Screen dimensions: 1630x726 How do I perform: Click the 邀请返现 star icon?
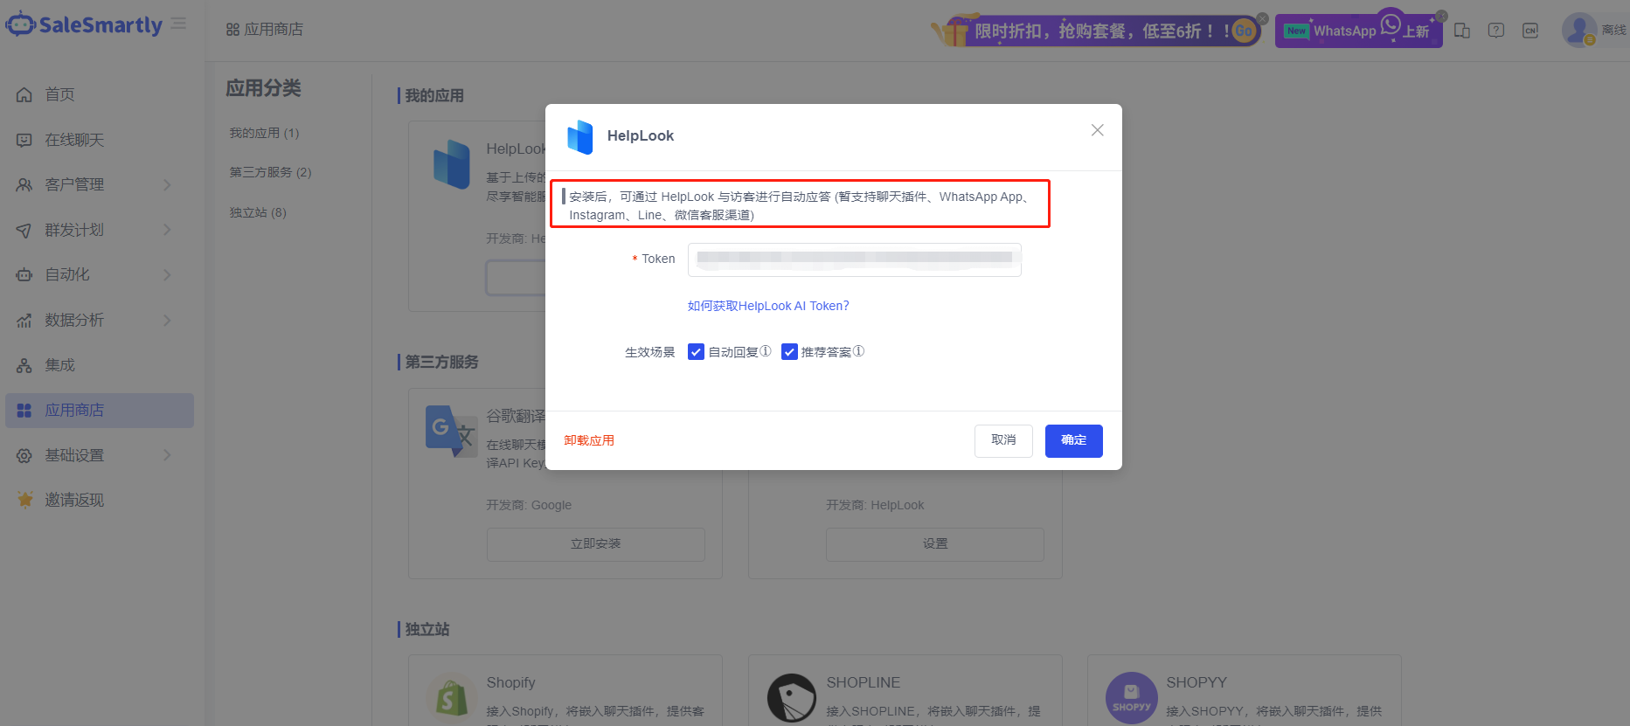pos(24,501)
